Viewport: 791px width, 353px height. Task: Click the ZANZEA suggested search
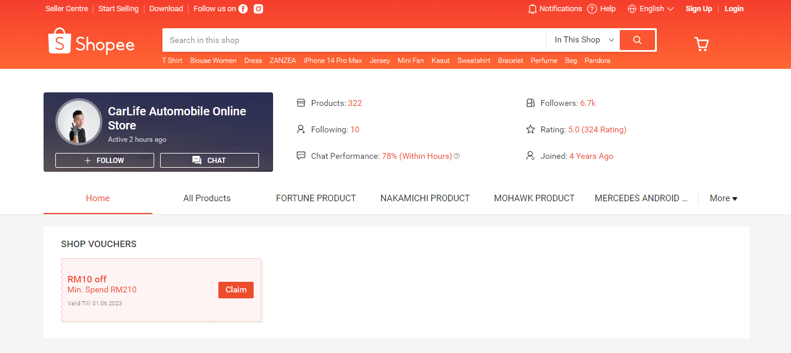(x=283, y=61)
